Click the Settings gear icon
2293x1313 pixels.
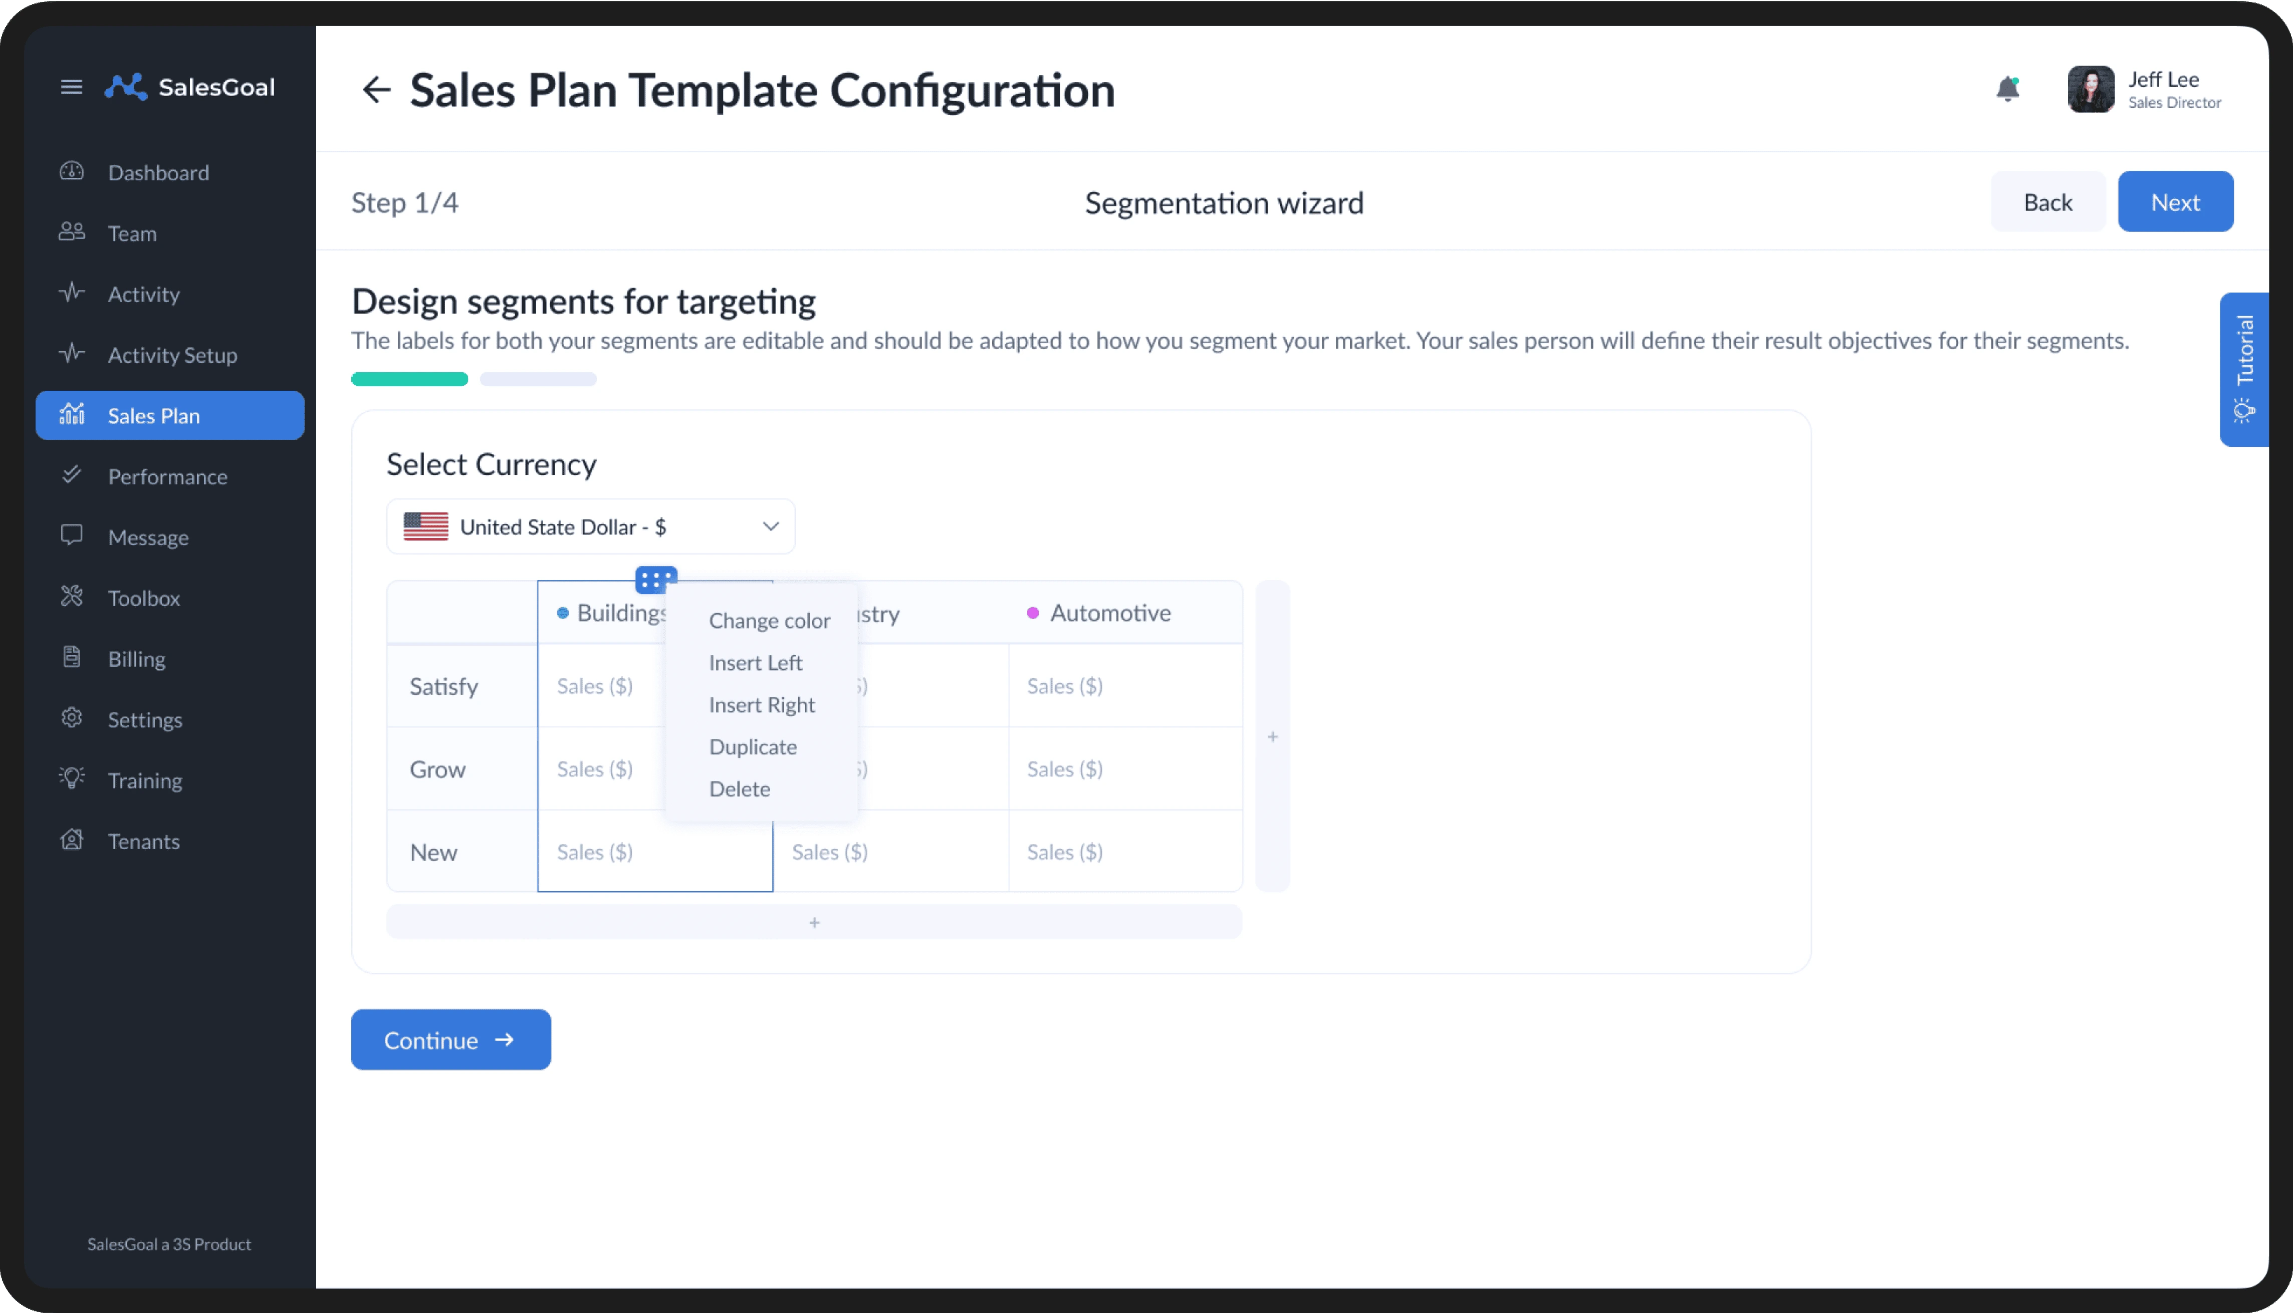(71, 719)
